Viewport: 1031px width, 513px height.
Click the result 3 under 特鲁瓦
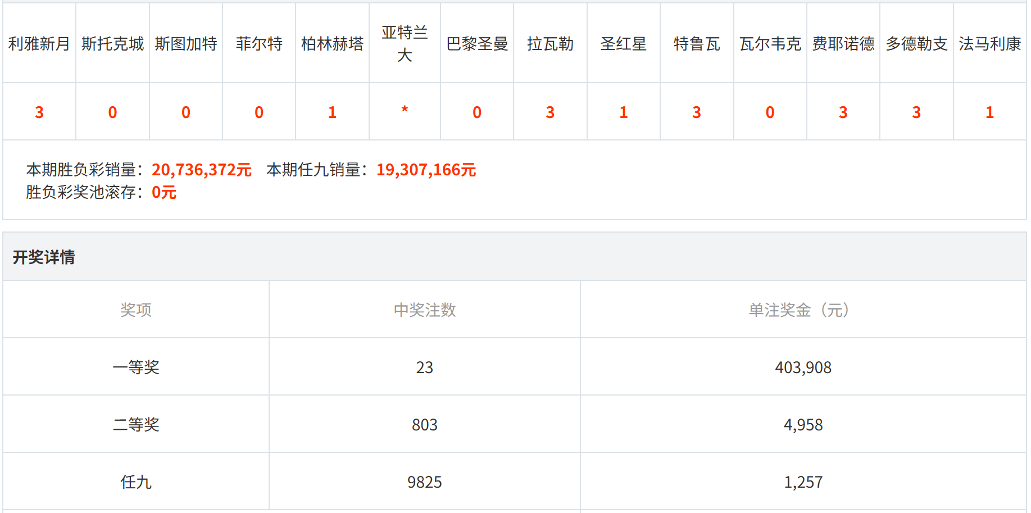tap(697, 112)
